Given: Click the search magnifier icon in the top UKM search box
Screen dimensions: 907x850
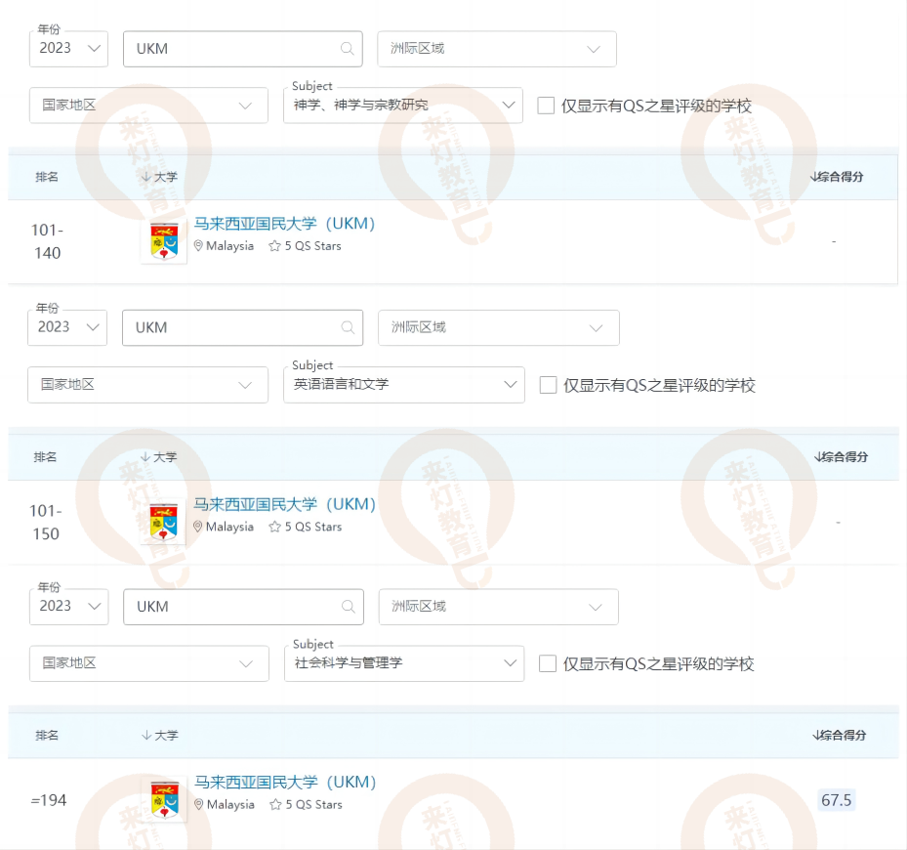Looking at the screenshot, I should pos(346,49).
